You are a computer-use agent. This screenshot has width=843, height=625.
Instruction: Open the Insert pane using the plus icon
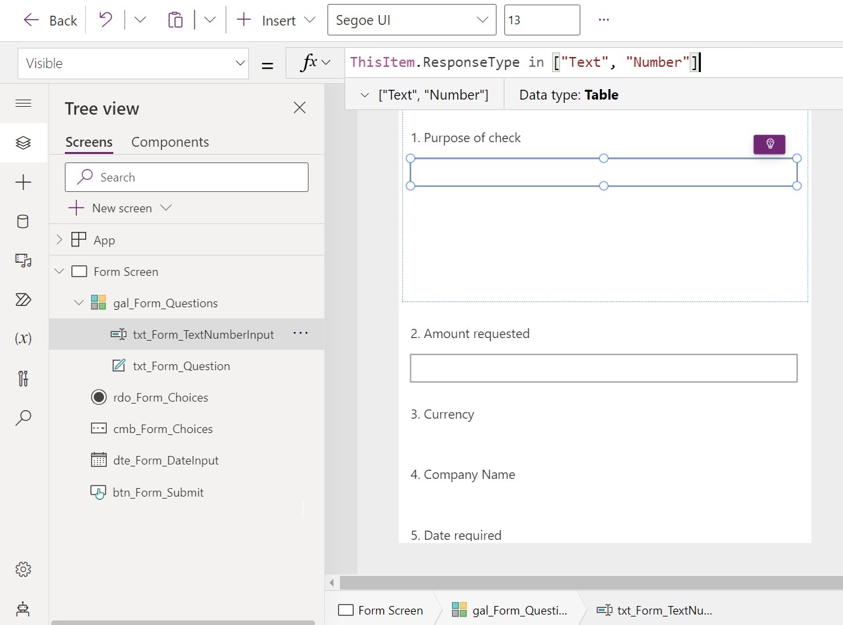tap(23, 182)
